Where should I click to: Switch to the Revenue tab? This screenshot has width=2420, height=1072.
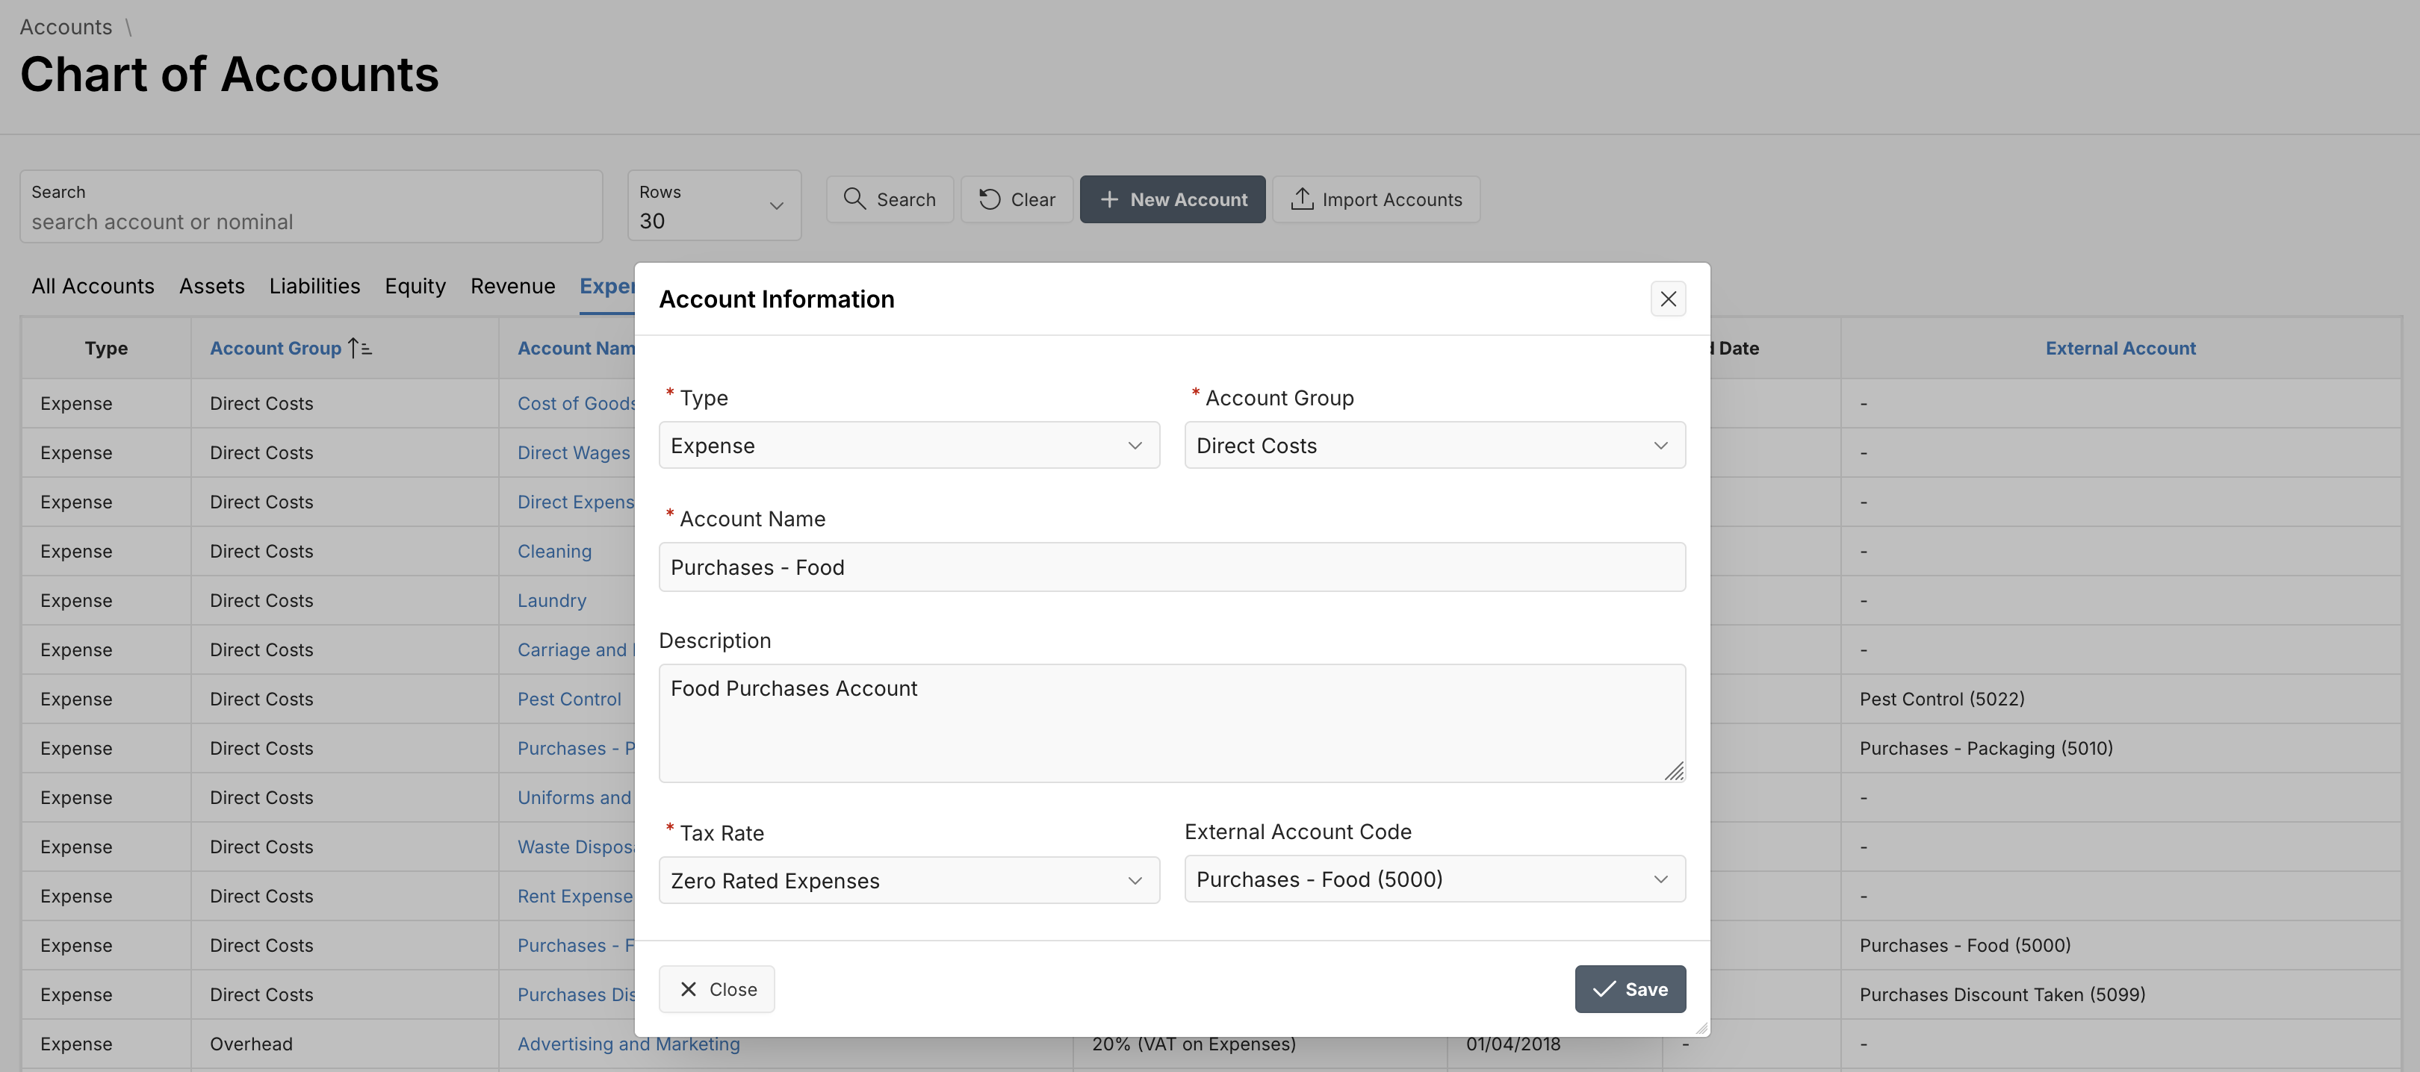tap(513, 287)
